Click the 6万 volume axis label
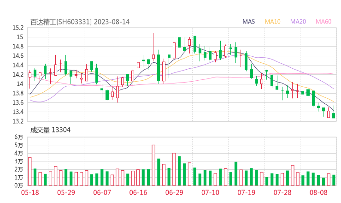The height and width of the screenshot is (203, 341). coord(19,137)
